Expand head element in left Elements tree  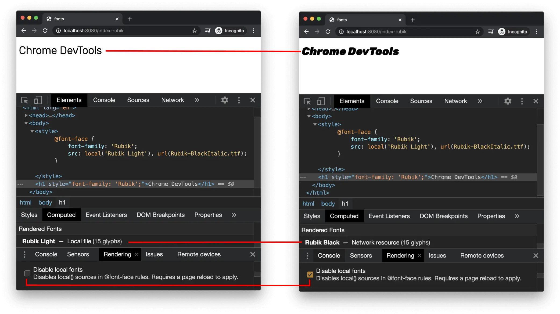click(26, 116)
